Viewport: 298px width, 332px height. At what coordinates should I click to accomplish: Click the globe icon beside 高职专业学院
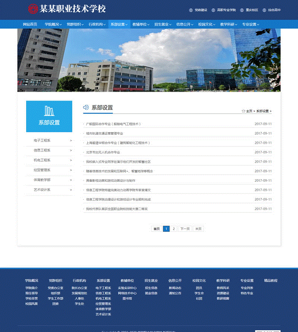213,10
